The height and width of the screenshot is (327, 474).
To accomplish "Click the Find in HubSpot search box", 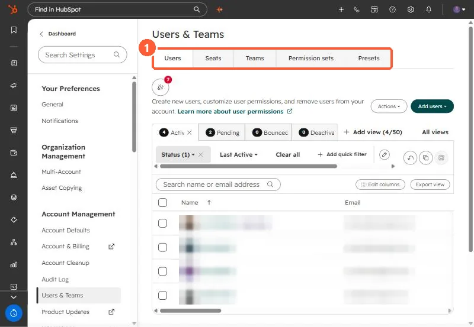I will pos(117,9).
